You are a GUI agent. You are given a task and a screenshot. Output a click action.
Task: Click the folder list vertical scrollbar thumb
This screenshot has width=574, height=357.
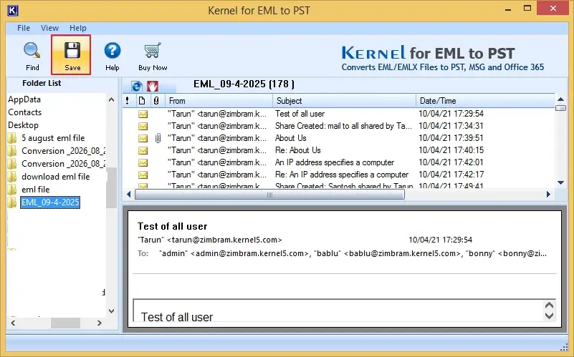(111, 187)
